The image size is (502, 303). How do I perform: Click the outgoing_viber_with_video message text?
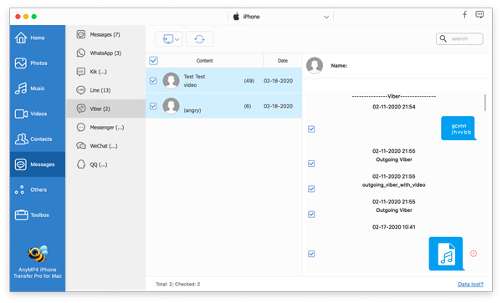394,184
